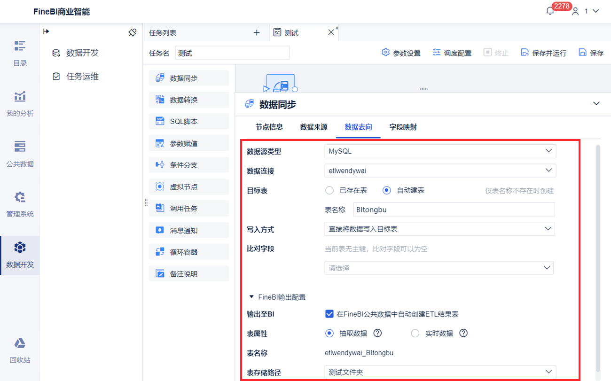The height and width of the screenshot is (381, 611).
Task: Open the 回收站 recycle bin
Action: (20, 350)
